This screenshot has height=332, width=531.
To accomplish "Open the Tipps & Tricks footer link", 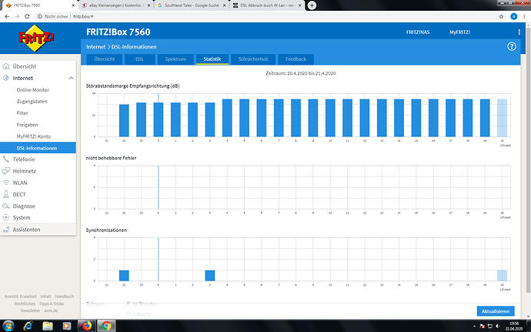I will [52, 303].
